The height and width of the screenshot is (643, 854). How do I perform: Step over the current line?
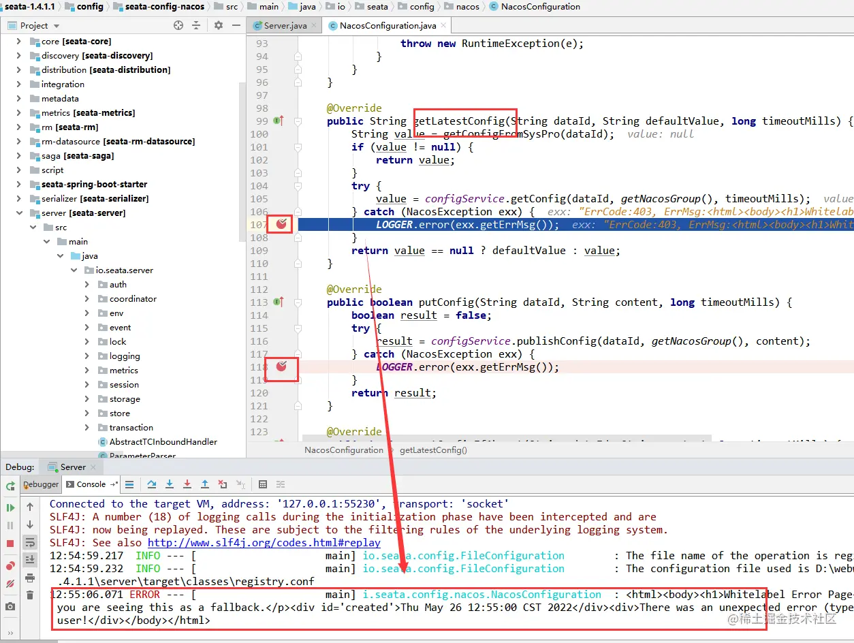point(152,484)
